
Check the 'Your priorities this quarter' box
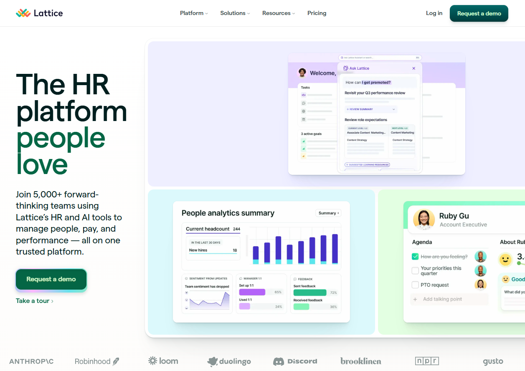click(415, 271)
